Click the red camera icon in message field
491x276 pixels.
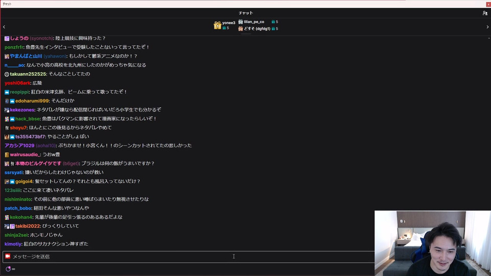(8, 256)
